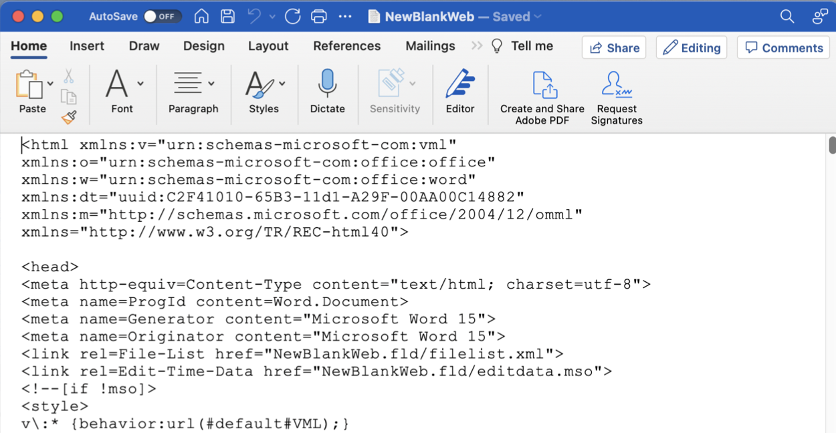Open the Editor pen icon

click(460, 92)
